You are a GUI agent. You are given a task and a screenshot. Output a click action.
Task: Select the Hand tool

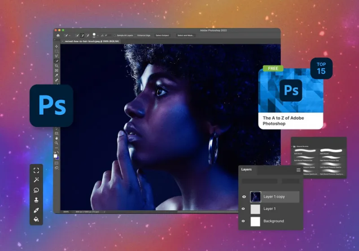click(x=57, y=138)
